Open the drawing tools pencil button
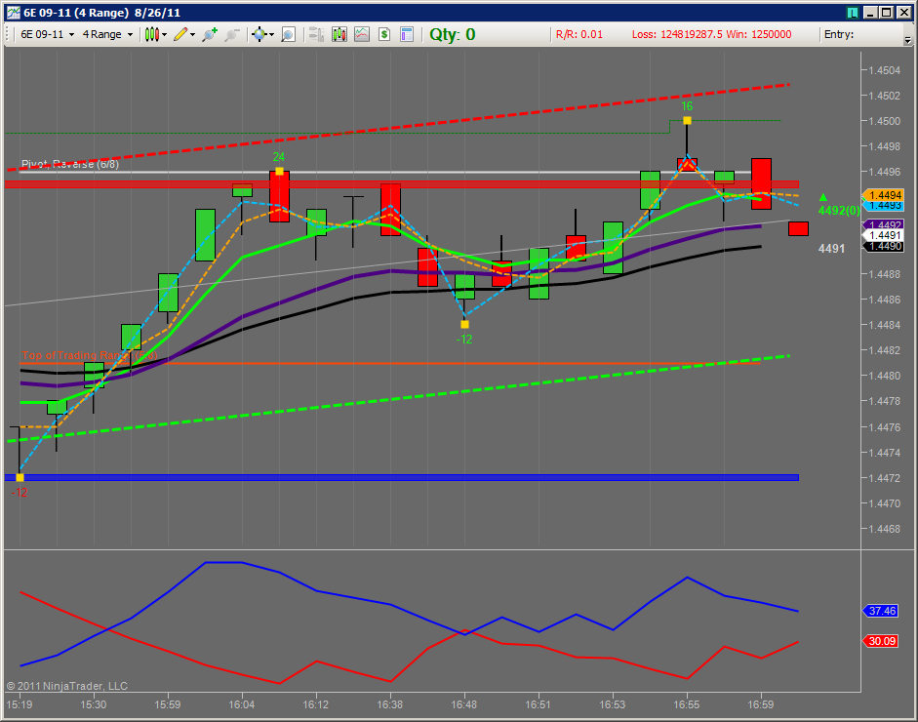This screenshot has height=722, width=918. point(180,34)
